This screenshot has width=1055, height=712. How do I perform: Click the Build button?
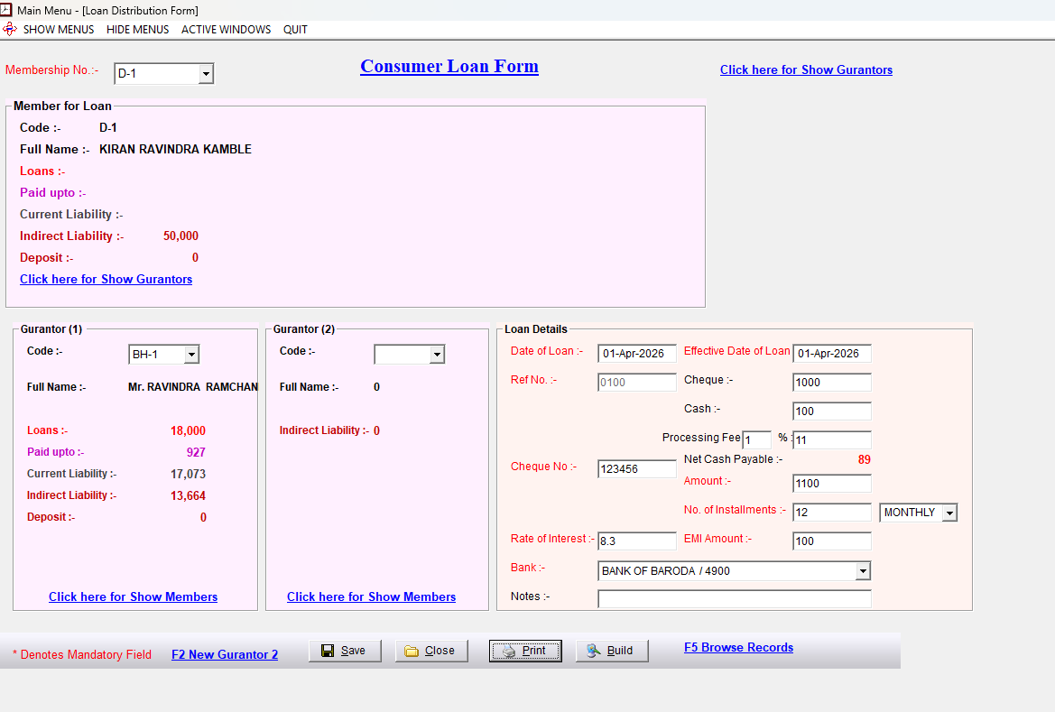coord(612,651)
